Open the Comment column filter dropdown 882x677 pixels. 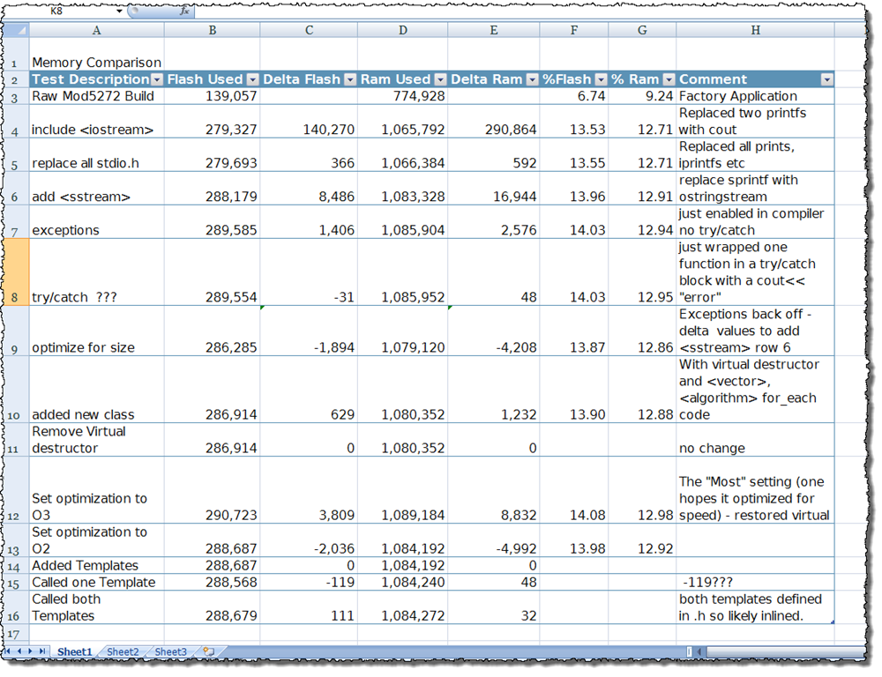pos(826,80)
